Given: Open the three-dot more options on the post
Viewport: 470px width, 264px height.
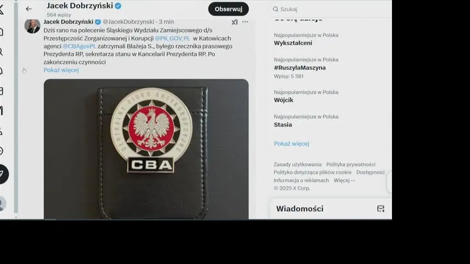Looking at the screenshot, I should coord(245,22).
